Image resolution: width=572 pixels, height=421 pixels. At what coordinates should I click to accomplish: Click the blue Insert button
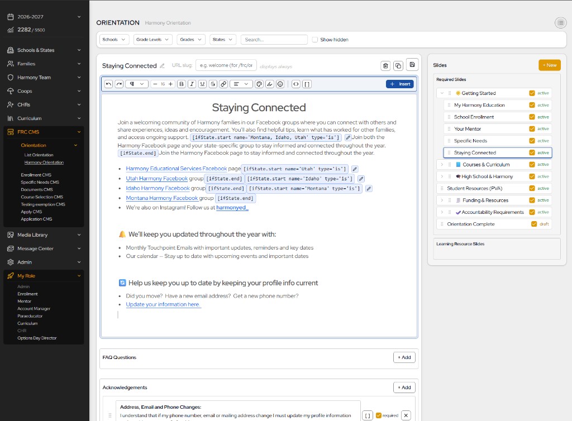coord(400,84)
